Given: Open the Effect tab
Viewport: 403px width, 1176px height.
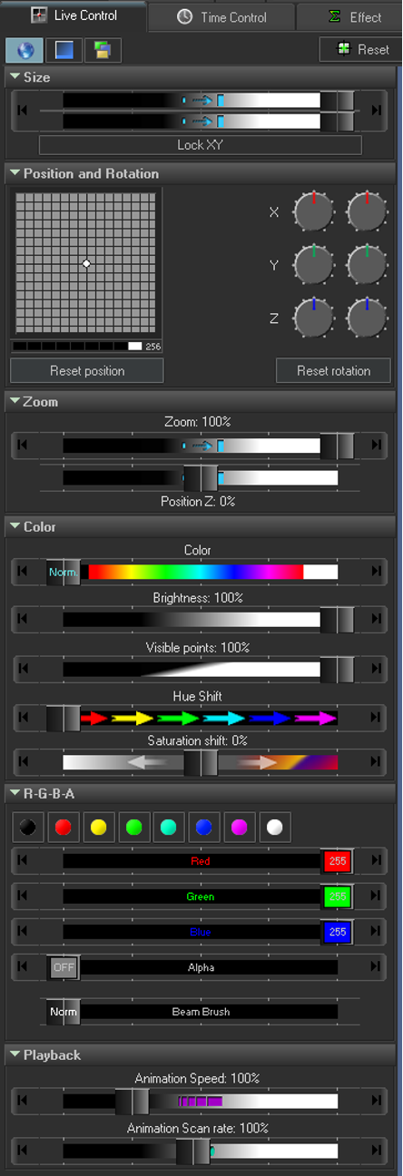Looking at the screenshot, I should (x=354, y=16).
